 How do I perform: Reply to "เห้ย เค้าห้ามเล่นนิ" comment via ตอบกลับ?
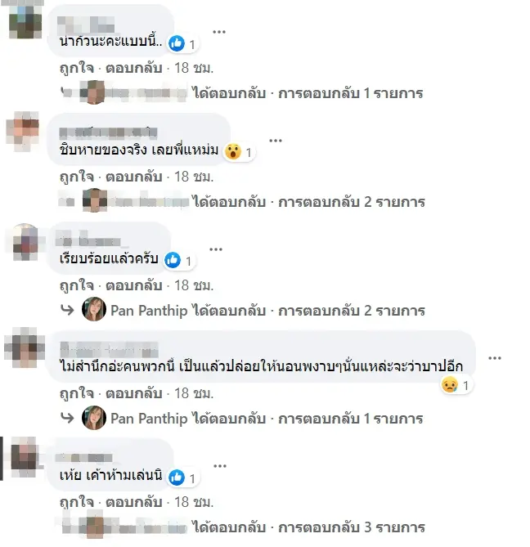[x=134, y=502]
